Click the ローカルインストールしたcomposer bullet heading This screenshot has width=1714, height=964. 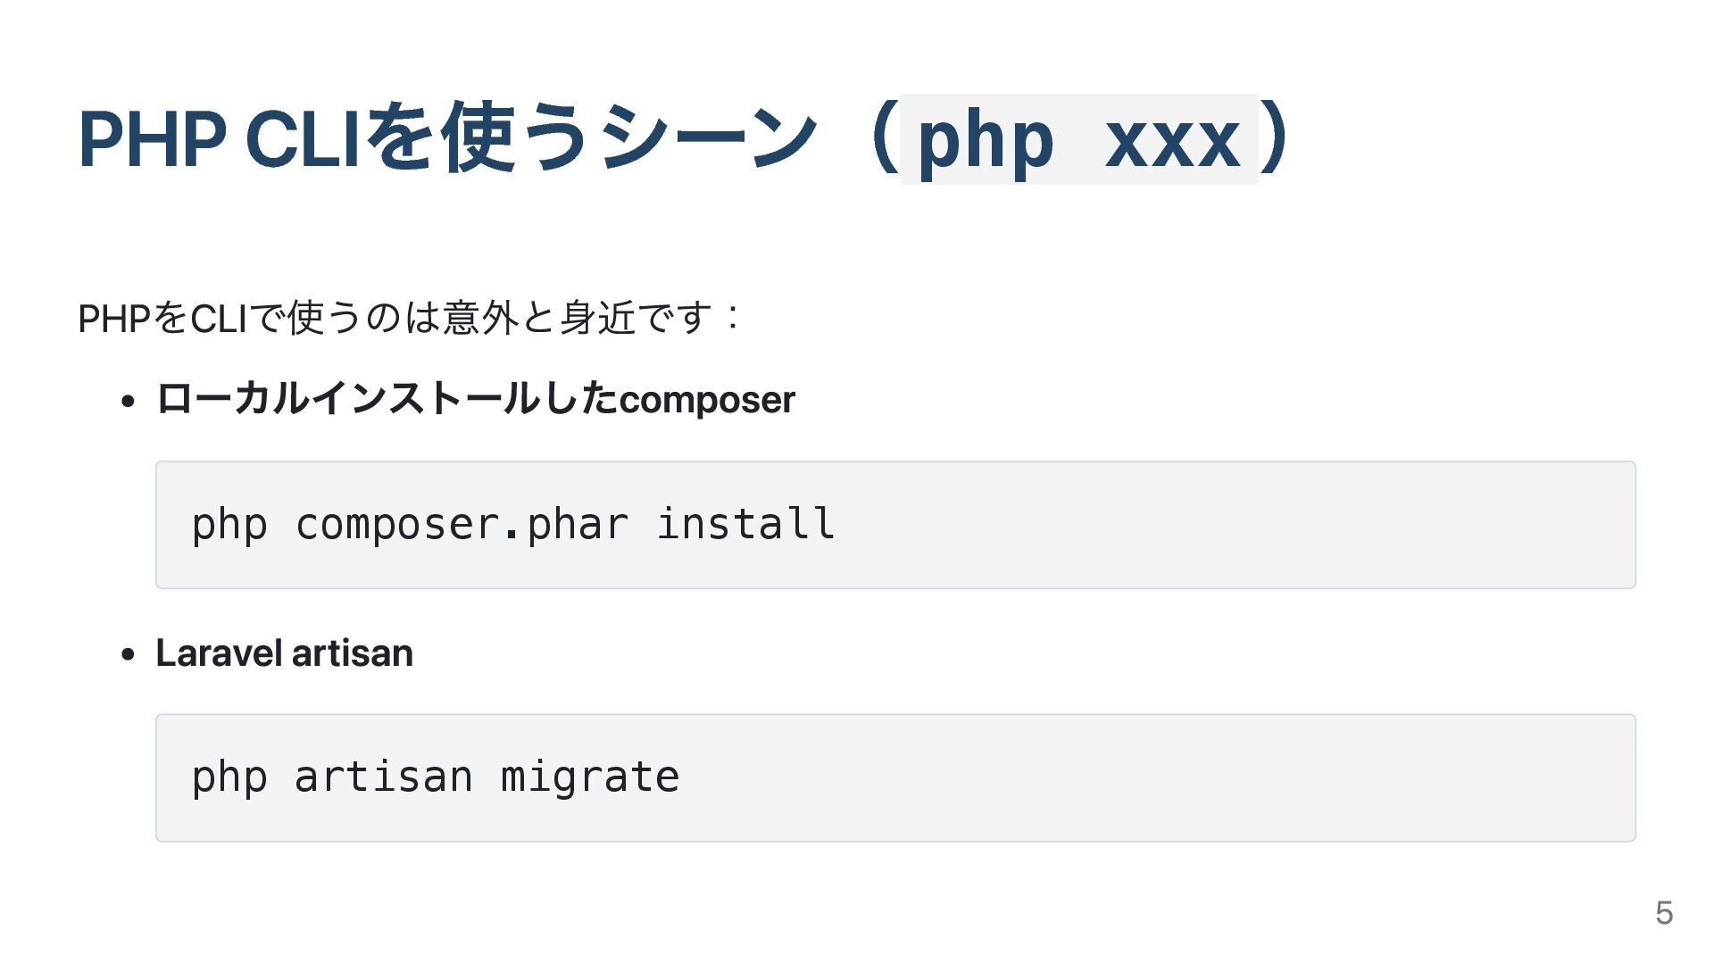click(475, 399)
